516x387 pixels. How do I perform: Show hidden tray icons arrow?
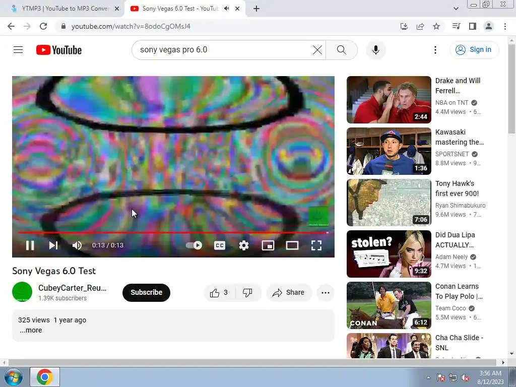click(x=428, y=377)
